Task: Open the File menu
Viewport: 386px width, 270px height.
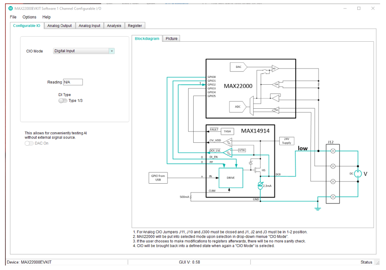Action: 13,17
